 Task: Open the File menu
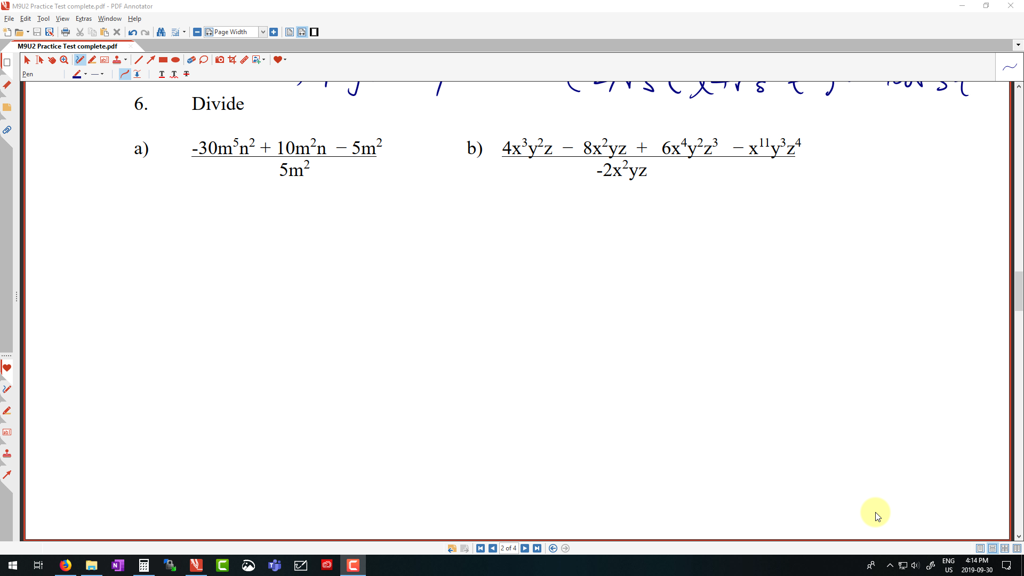tap(9, 19)
